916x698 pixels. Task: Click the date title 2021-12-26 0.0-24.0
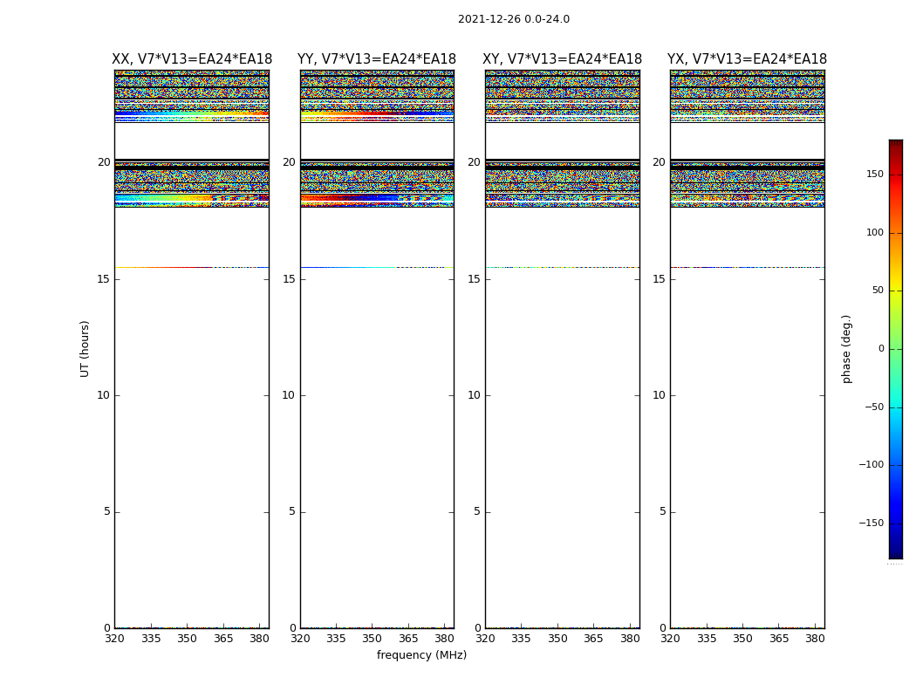click(513, 19)
